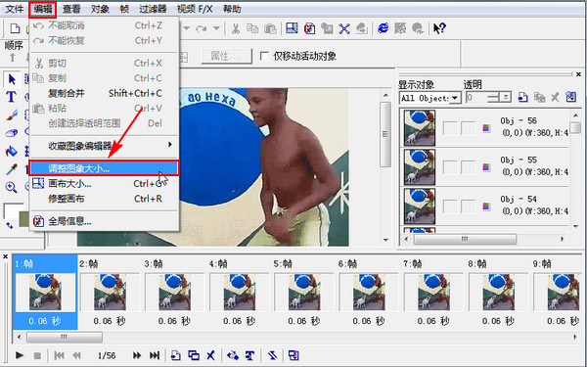Open the 对象 menu

(100, 9)
